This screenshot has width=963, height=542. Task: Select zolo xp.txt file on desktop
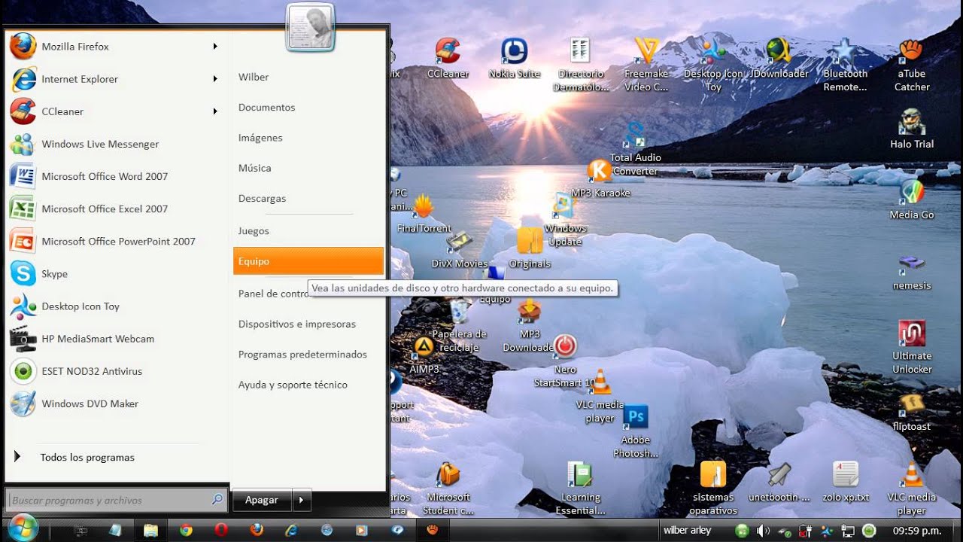click(x=846, y=482)
